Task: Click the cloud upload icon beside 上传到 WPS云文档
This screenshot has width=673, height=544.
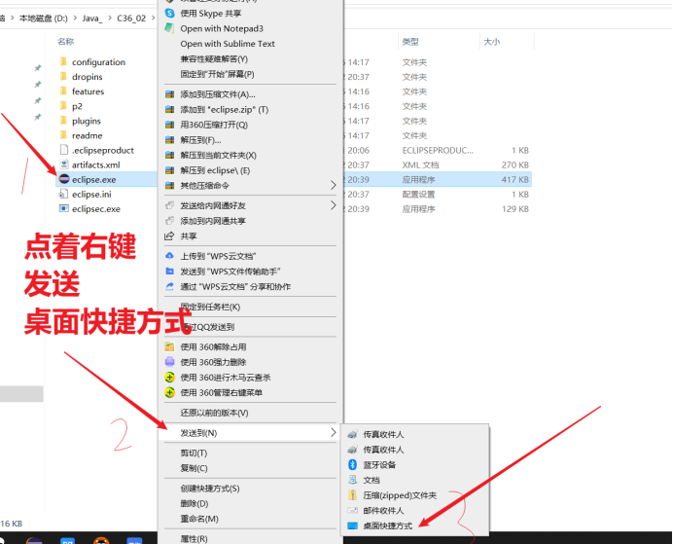Action: click(169, 256)
